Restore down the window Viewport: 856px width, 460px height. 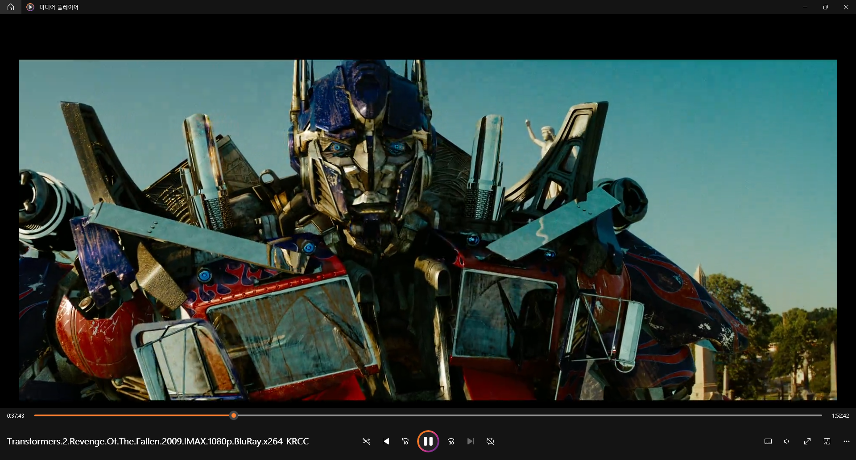[x=826, y=7]
